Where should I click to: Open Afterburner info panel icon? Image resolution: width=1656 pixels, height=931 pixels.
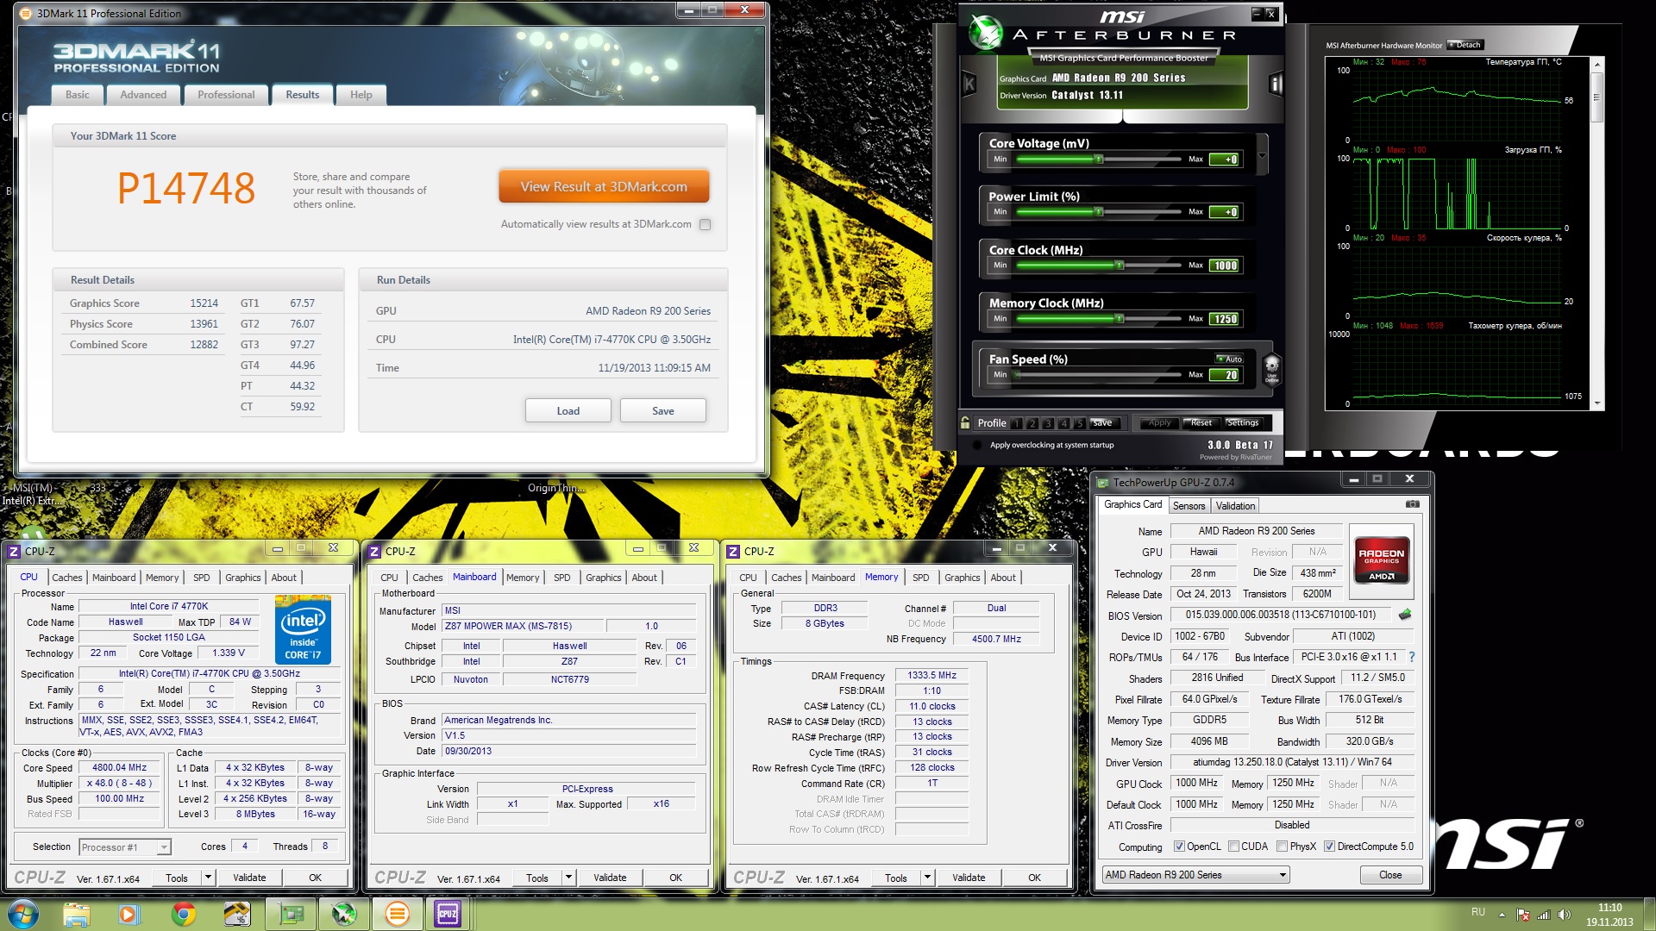pos(1276,84)
